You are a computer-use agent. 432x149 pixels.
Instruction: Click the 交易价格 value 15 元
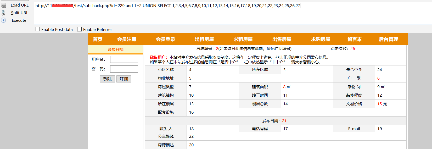pos(382,104)
